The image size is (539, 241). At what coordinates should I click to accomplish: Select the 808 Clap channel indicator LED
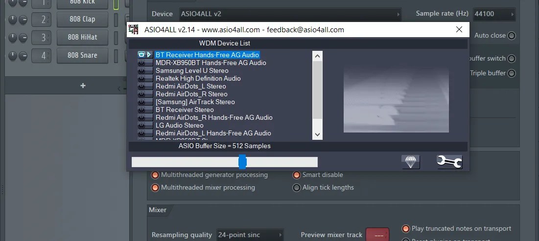(116, 19)
